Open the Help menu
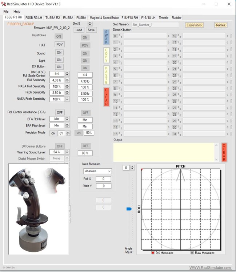Screen dimensions: 236x272 click(x=17, y=12)
